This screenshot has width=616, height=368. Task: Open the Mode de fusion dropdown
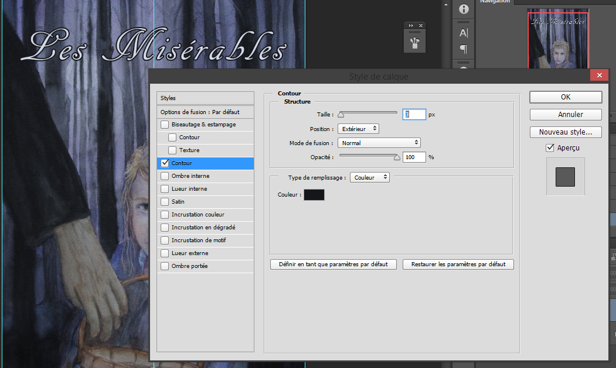click(x=379, y=143)
